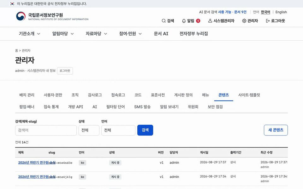Click the search magnifier icon in header
This screenshot has width=303, height=189.
pyautogui.click(x=164, y=21)
